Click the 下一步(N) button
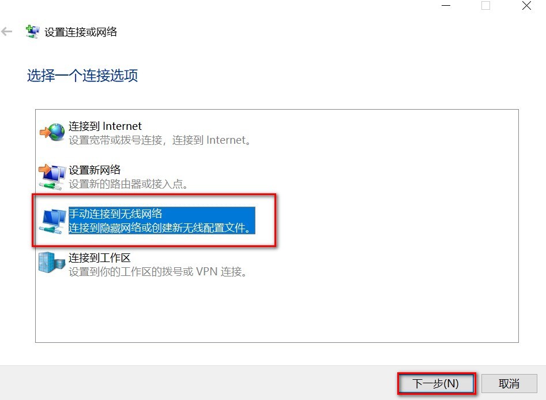 (x=436, y=384)
